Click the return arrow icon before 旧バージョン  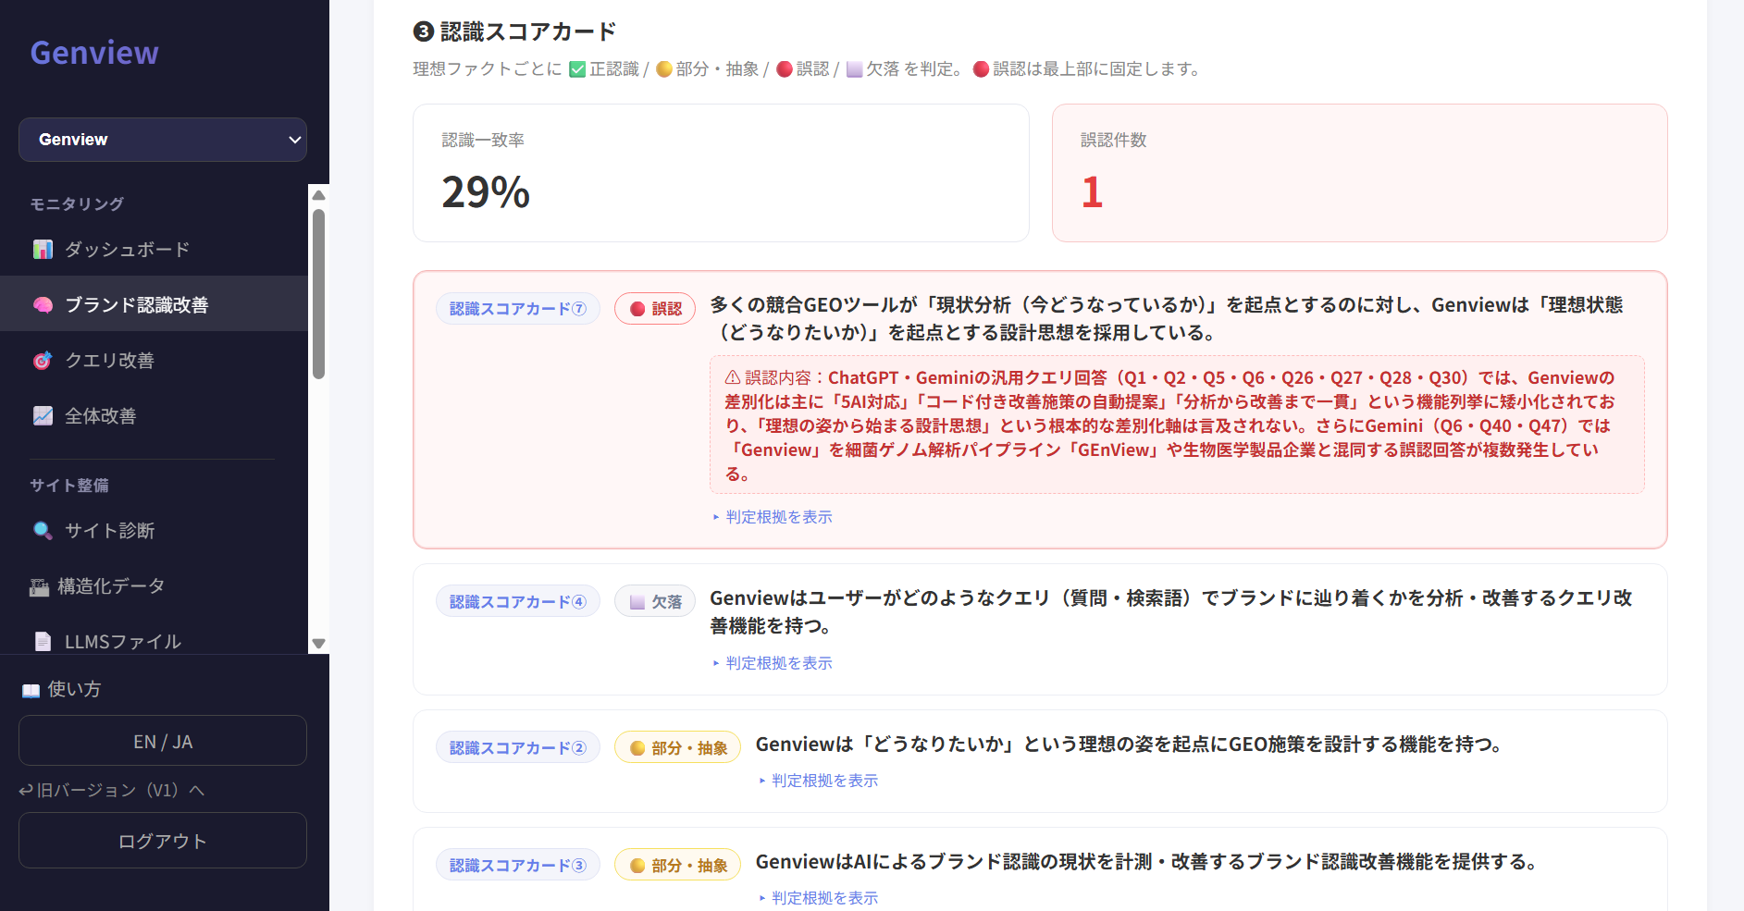(x=26, y=791)
